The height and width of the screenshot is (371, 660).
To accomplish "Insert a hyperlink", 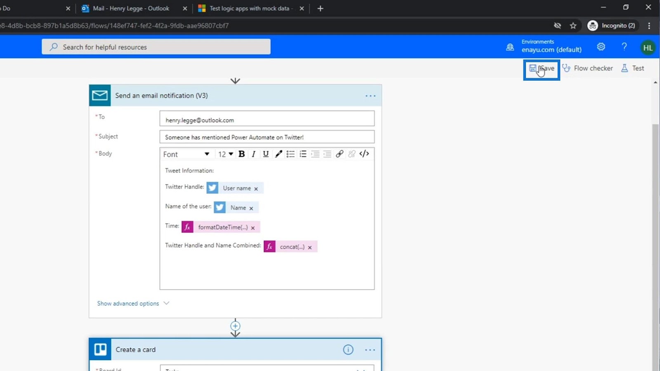I will click(339, 154).
